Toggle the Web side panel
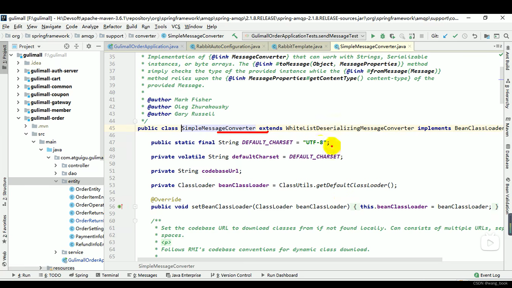This screenshot has width=512, height=288. (x=4, y=259)
